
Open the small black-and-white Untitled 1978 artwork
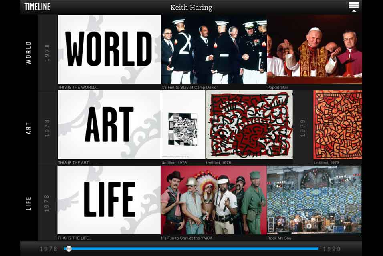(183, 124)
